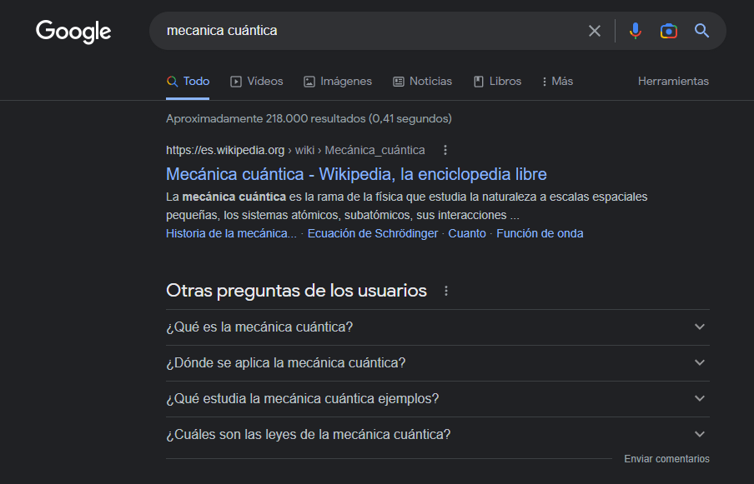Expand ¿Qué estudia la mecánica cuántica ejemplos?
The width and height of the screenshot is (754, 484).
point(438,398)
